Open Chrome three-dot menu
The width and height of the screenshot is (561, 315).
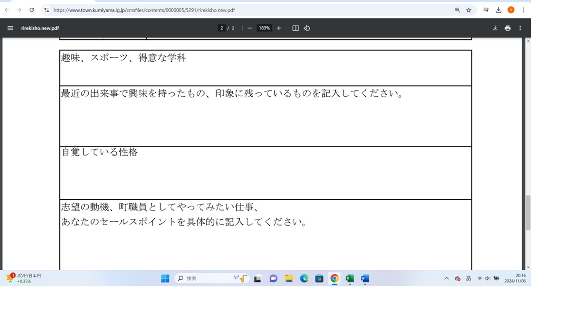point(524,10)
